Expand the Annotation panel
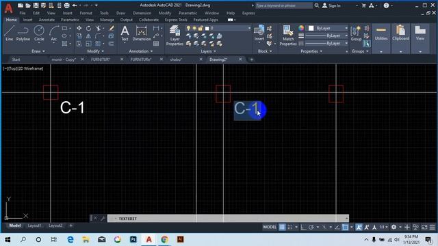438x246 pixels. (x=141, y=51)
